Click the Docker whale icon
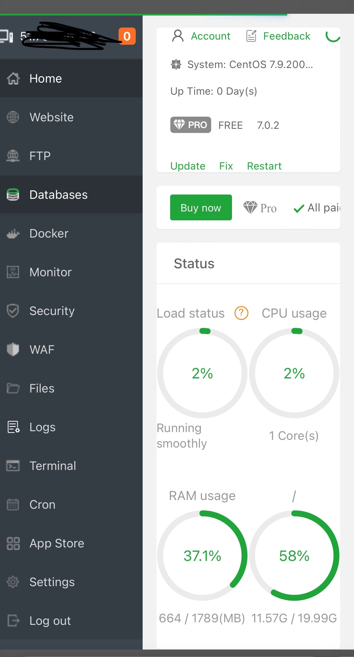This screenshot has width=354, height=657. pos(13,234)
